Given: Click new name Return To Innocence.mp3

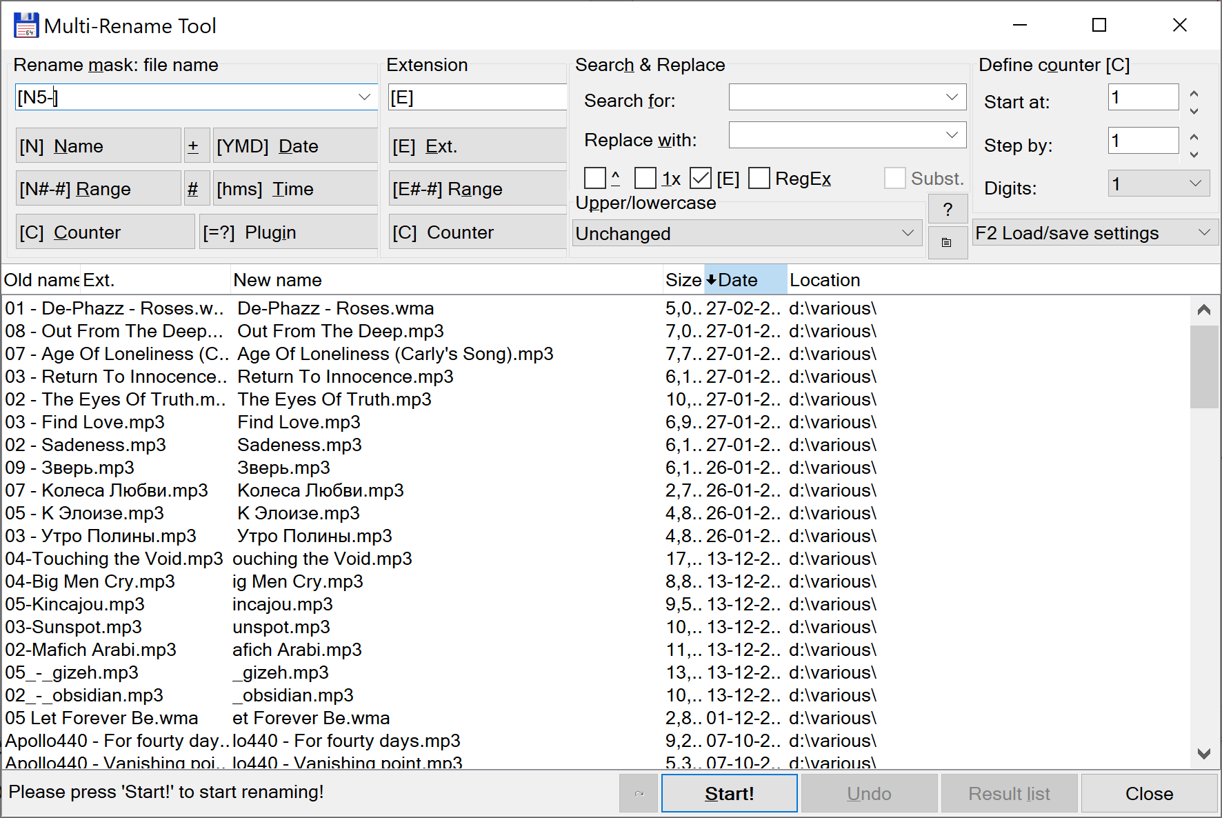Looking at the screenshot, I should pyautogui.click(x=345, y=376).
